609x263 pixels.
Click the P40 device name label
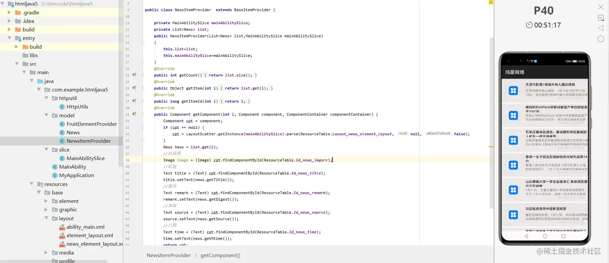pyautogui.click(x=543, y=10)
